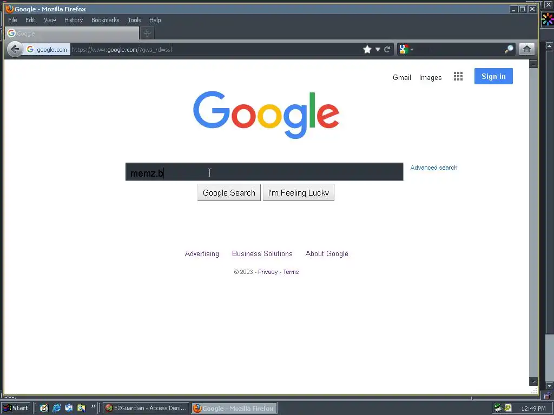Expand the URL history dropdown arrow
The image size is (554, 415).
378,49
